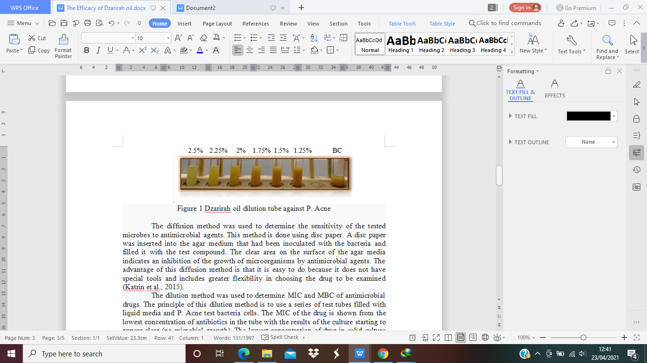Switch to Web Layout globe view icon
647x363 pixels.
pyautogui.click(x=485, y=337)
